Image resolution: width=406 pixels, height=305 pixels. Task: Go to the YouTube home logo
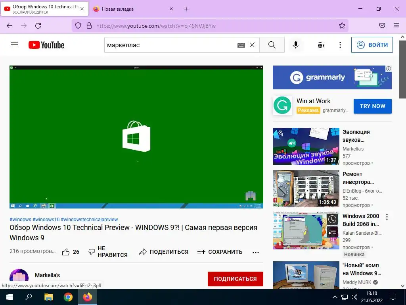pyautogui.click(x=46, y=45)
